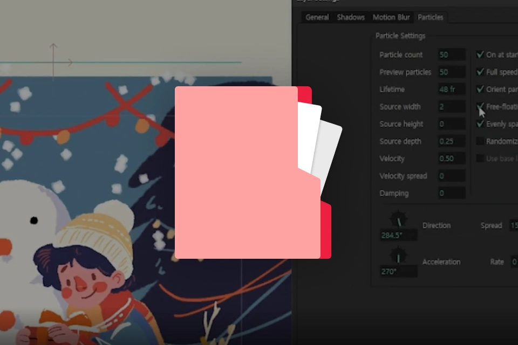This screenshot has width=518, height=345.
Task: Toggle the Free-floating checkbox
Action: click(x=480, y=106)
